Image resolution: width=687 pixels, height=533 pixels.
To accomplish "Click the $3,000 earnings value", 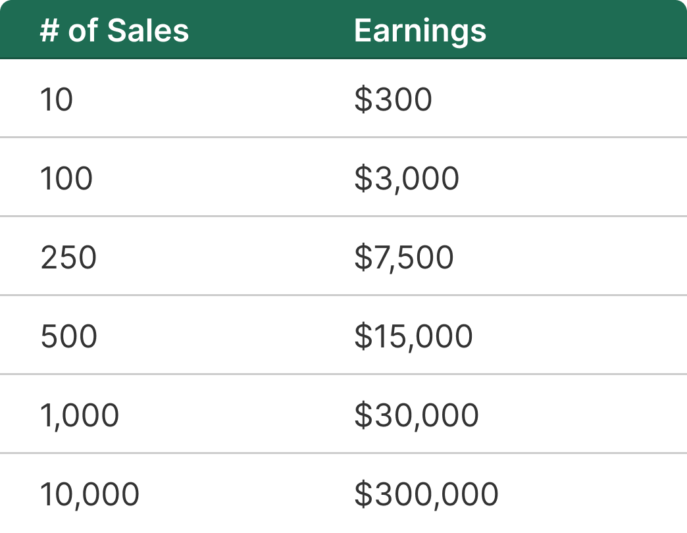I will pos(406,178).
